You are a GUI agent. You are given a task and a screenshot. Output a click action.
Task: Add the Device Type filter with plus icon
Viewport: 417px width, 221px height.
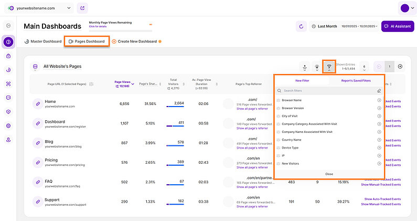point(379,148)
